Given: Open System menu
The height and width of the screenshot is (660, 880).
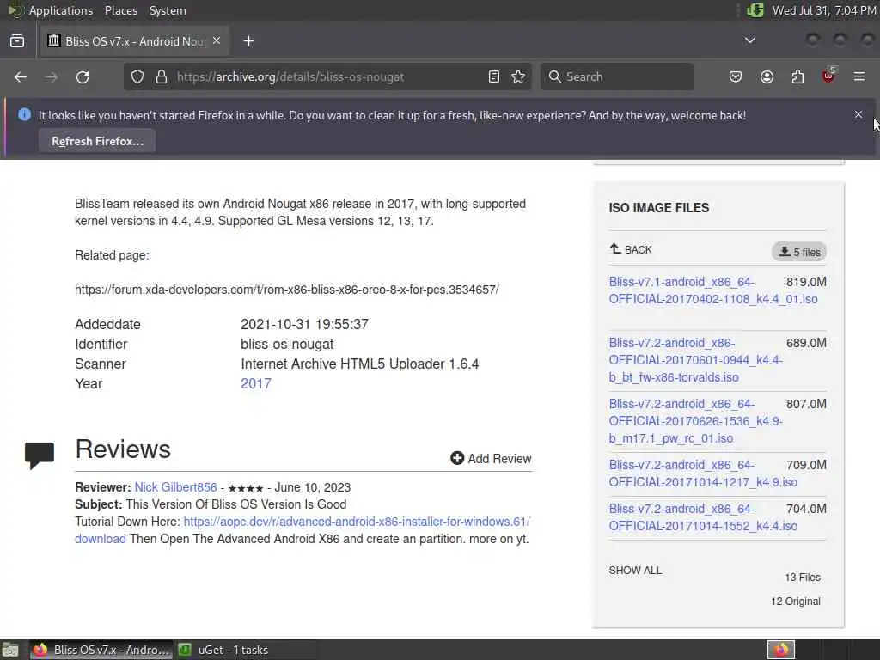Looking at the screenshot, I should (168, 10).
